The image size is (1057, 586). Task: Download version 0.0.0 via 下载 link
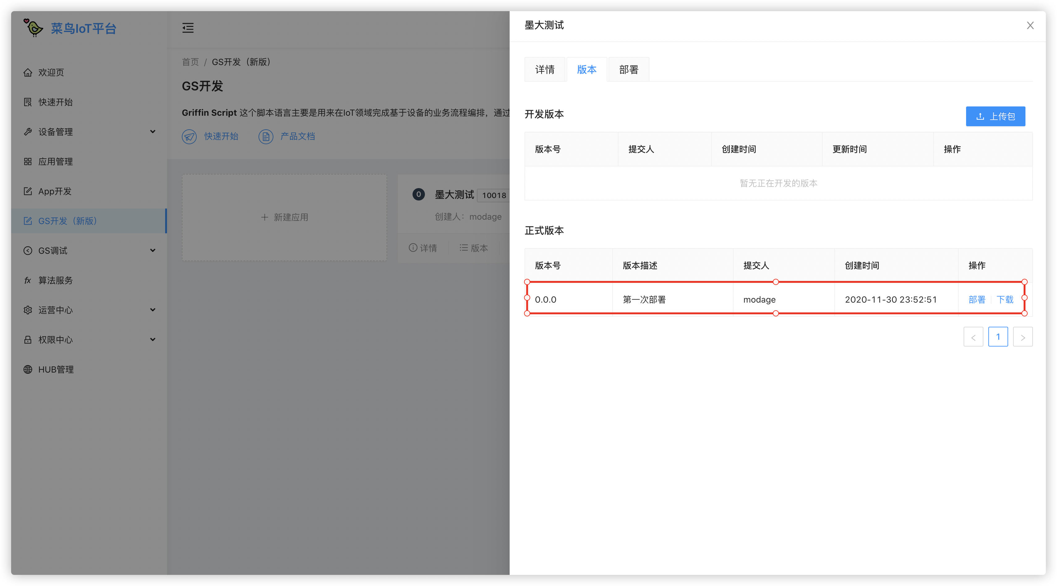pyautogui.click(x=1005, y=299)
